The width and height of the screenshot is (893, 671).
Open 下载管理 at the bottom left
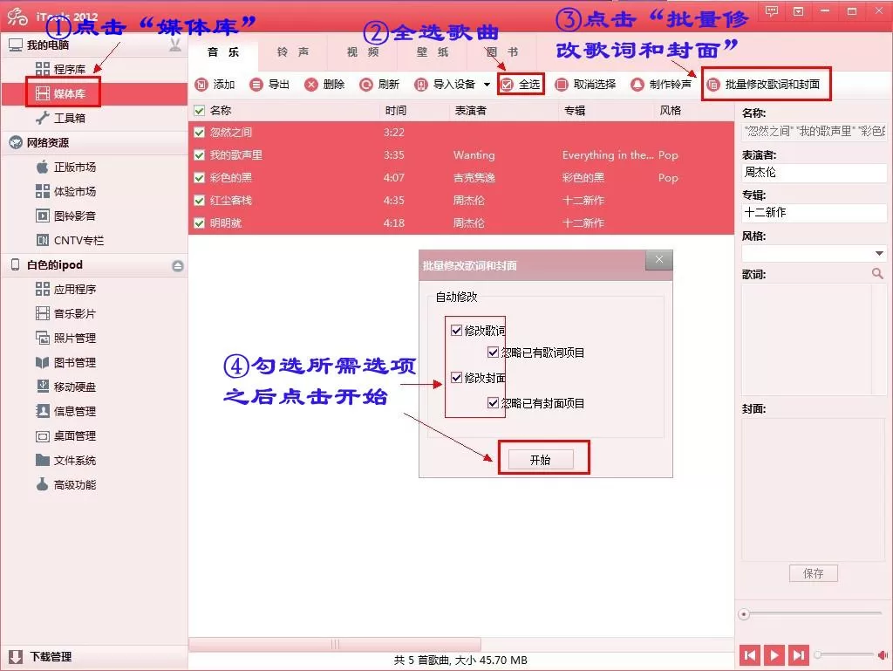(40, 657)
